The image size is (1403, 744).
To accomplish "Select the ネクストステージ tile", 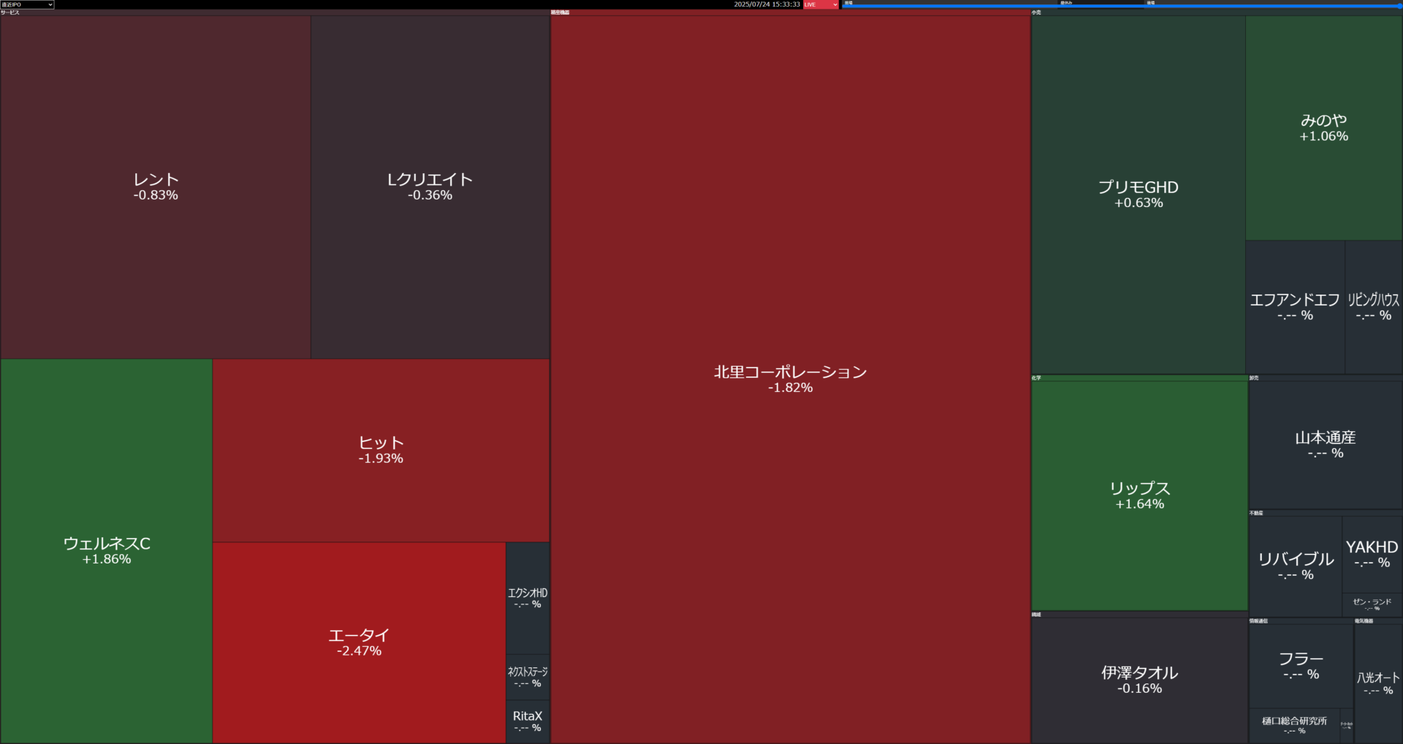I will (x=528, y=677).
